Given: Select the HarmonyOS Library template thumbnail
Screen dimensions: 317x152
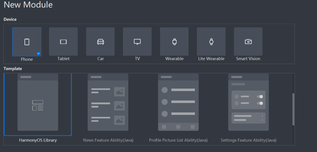Looking at the screenshot, I should point(38,102).
